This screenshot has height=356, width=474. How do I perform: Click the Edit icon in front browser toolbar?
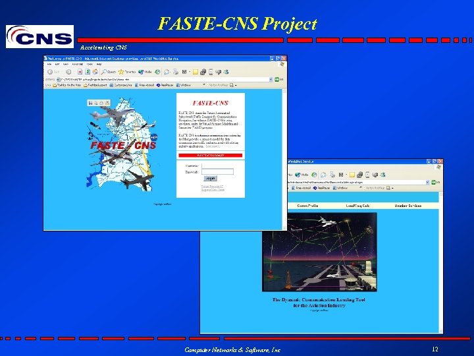pyautogui.click(x=184, y=72)
